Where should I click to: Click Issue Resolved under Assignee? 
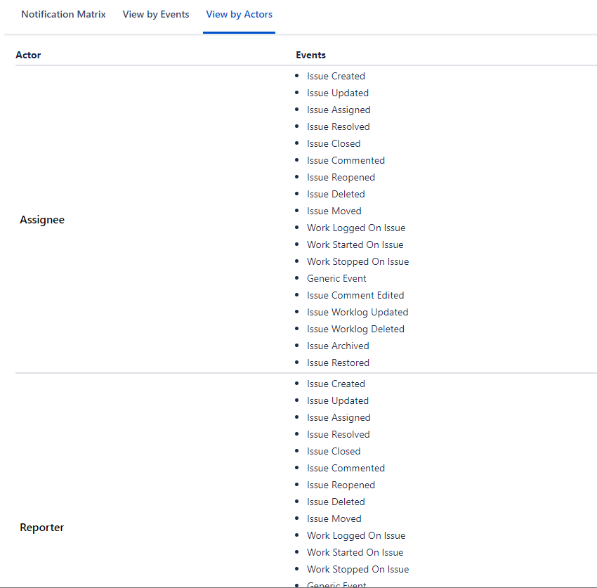338,127
